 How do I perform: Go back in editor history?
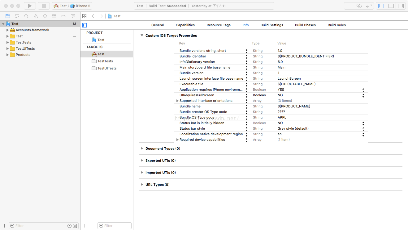click(x=93, y=16)
